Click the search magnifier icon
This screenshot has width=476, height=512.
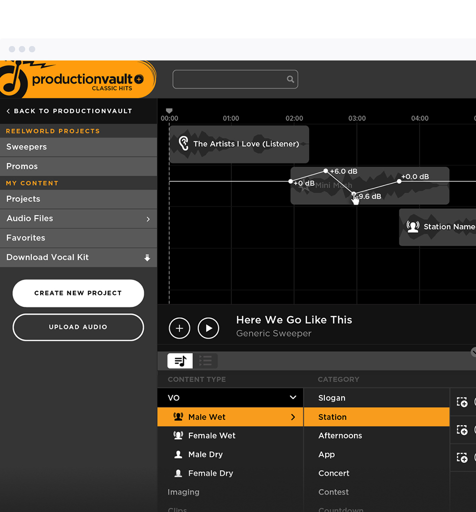click(290, 79)
